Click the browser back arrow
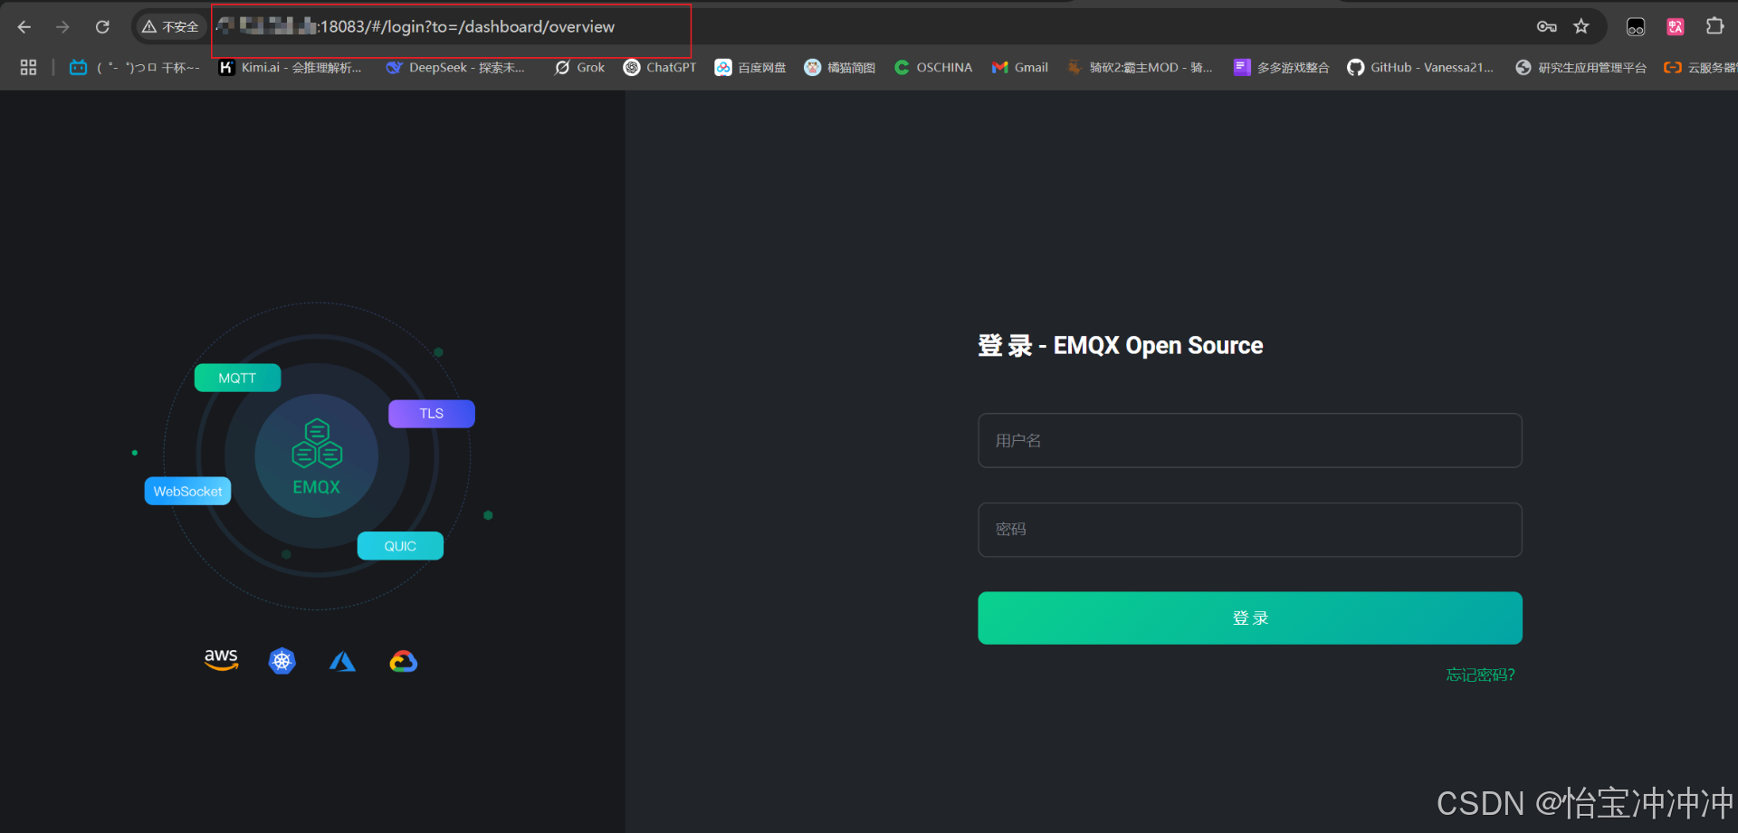1738x833 pixels. [24, 27]
